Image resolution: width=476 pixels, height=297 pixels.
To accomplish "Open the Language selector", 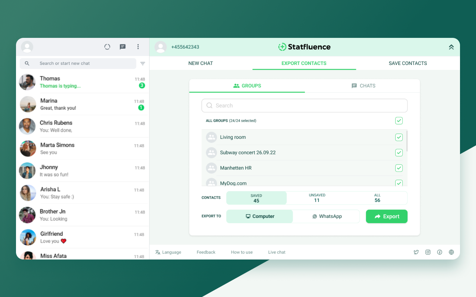I will (168, 252).
